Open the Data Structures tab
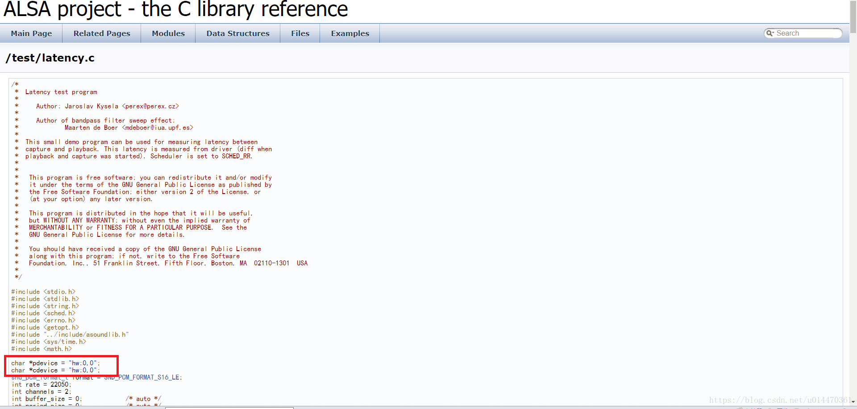857x409 pixels. 238,33
